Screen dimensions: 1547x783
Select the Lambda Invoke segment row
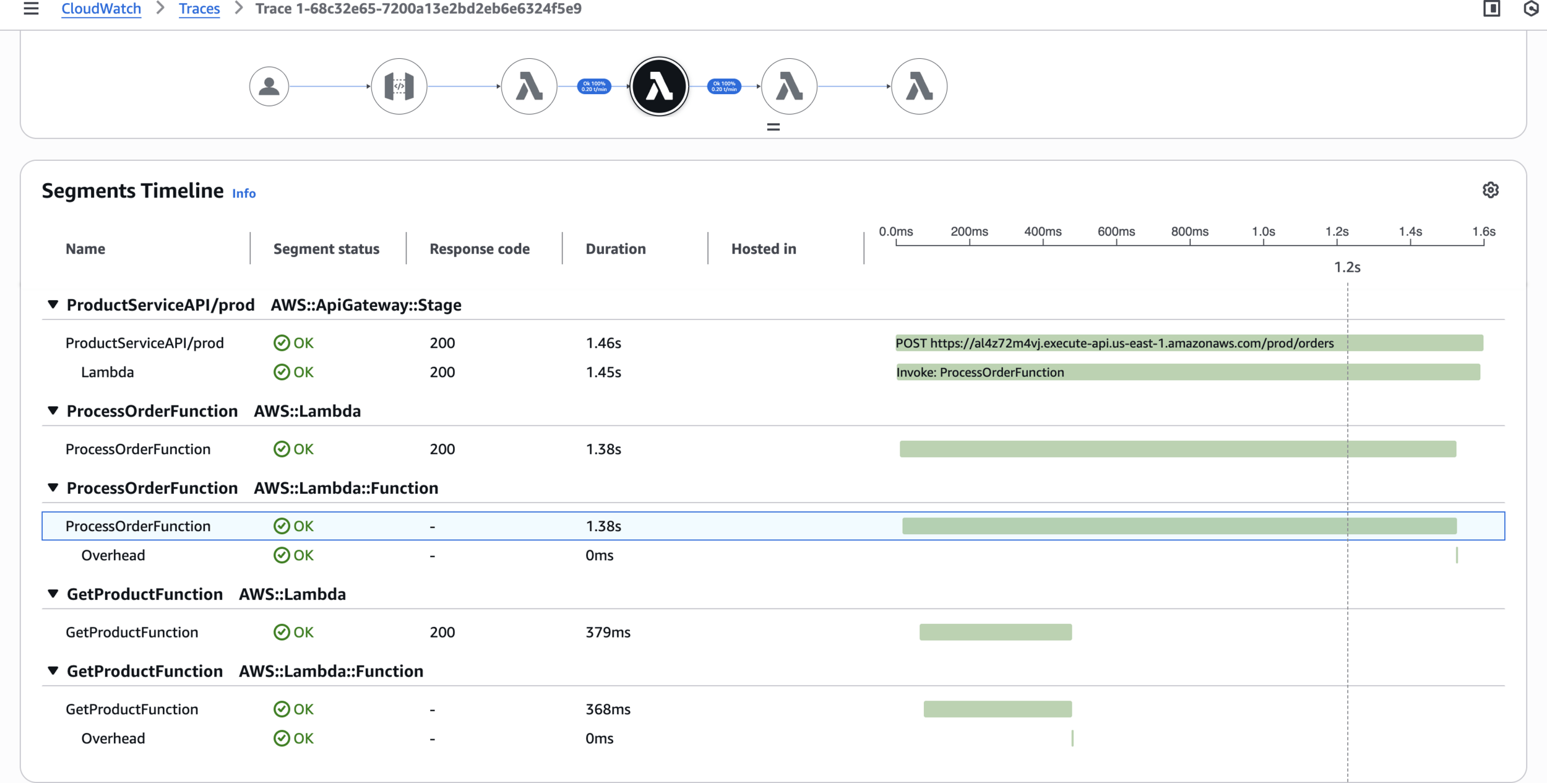108,372
